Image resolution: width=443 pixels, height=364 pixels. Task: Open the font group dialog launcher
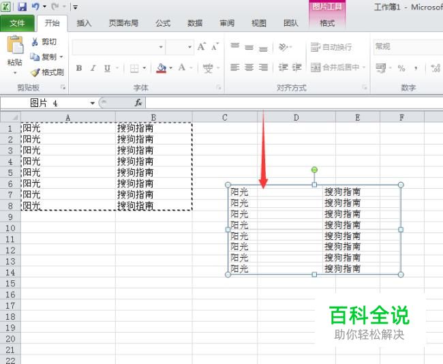(x=218, y=88)
